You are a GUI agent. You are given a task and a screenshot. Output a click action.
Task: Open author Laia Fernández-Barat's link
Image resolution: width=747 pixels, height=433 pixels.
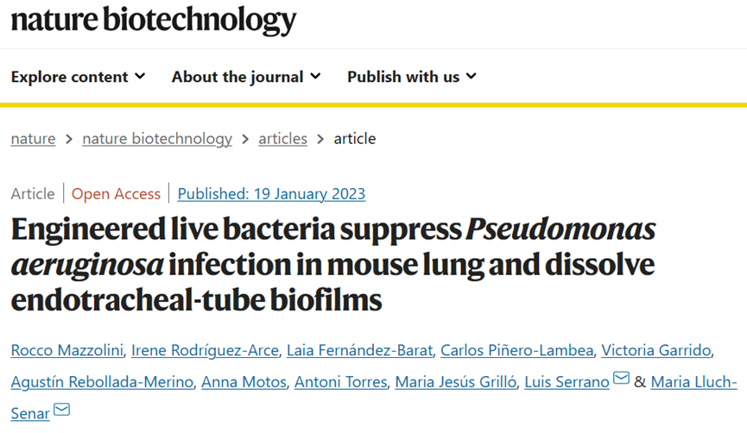pyautogui.click(x=360, y=350)
